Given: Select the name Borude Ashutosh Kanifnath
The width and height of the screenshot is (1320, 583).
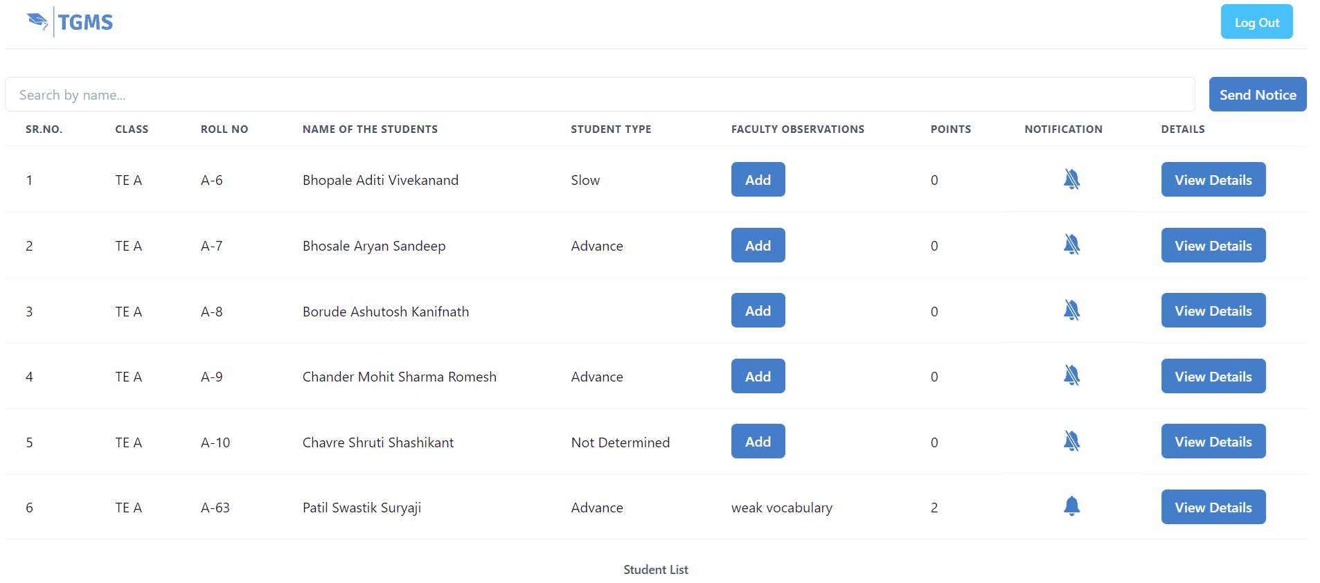Looking at the screenshot, I should tap(386, 312).
